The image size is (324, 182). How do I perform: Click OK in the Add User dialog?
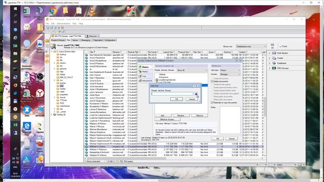click(x=177, y=99)
